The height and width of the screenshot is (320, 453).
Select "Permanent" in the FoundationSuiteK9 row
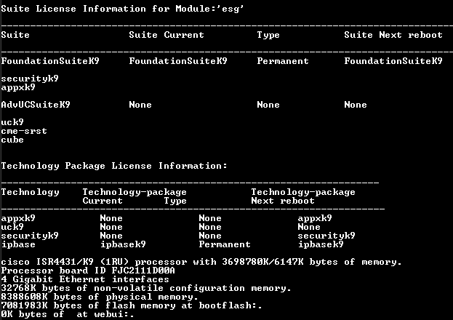[x=283, y=61]
